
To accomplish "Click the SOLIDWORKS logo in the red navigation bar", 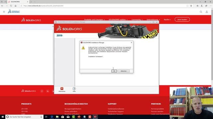I will [x=31, y=20].
